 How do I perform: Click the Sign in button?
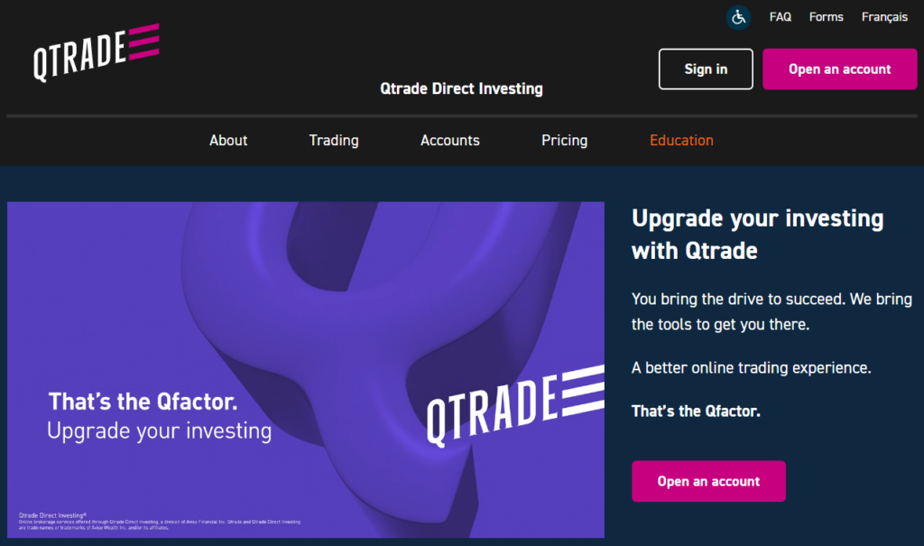[x=706, y=69]
